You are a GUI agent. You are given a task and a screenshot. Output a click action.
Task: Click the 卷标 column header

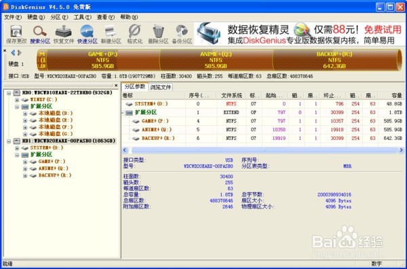pyautogui.click(x=153, y=95)
